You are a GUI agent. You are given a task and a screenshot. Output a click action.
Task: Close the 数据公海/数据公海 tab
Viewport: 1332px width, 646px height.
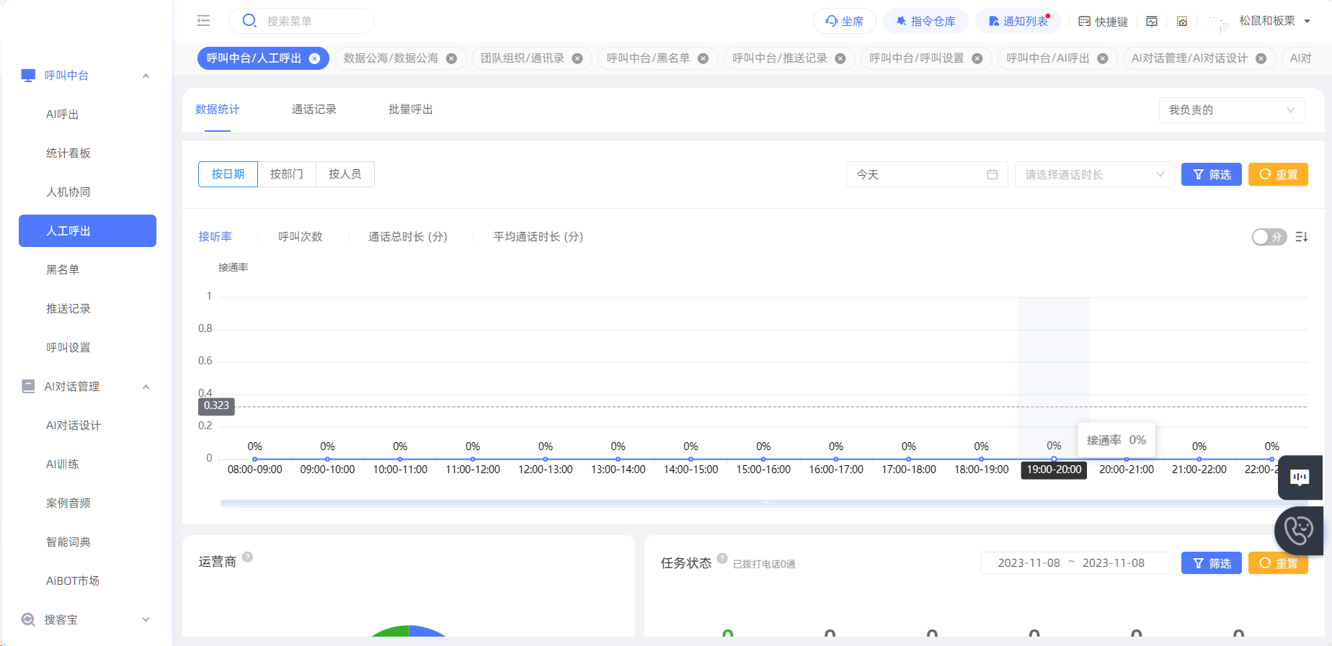click(x=451, y=58)
